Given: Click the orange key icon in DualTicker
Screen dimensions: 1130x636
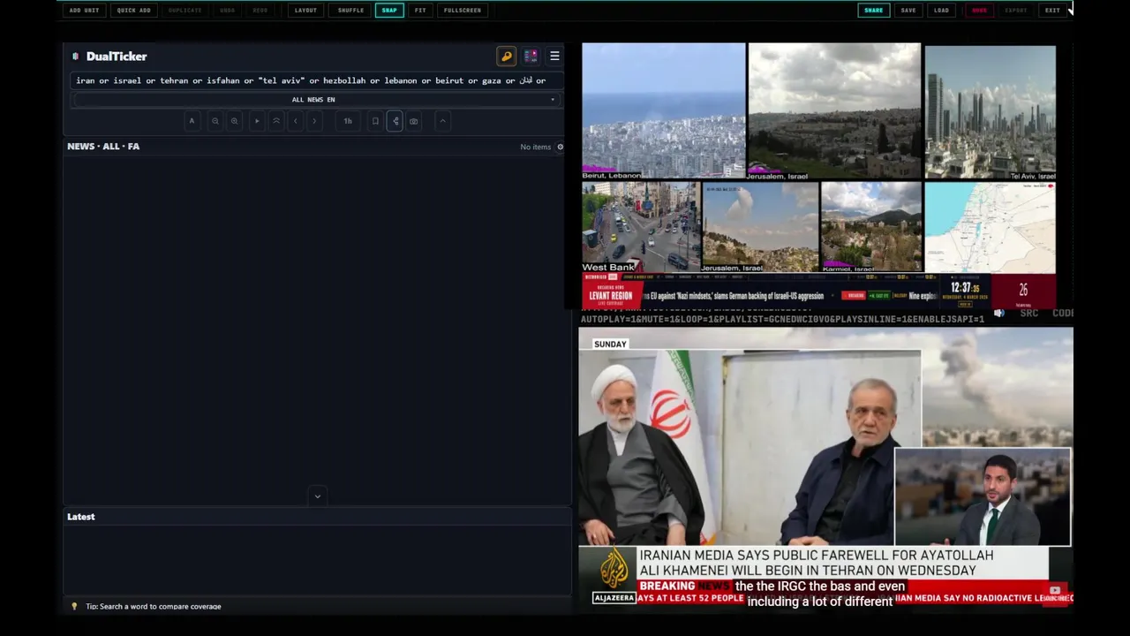Looking at the screenshot, I should (x=507, y=57).
